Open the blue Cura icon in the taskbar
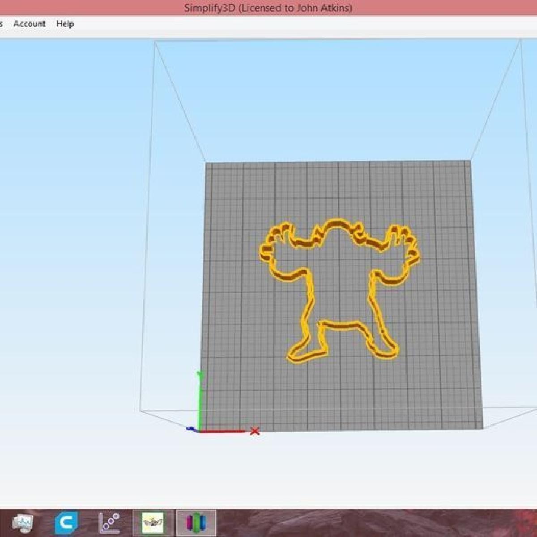This screenshot has width=537, height=537. point(66,522)
